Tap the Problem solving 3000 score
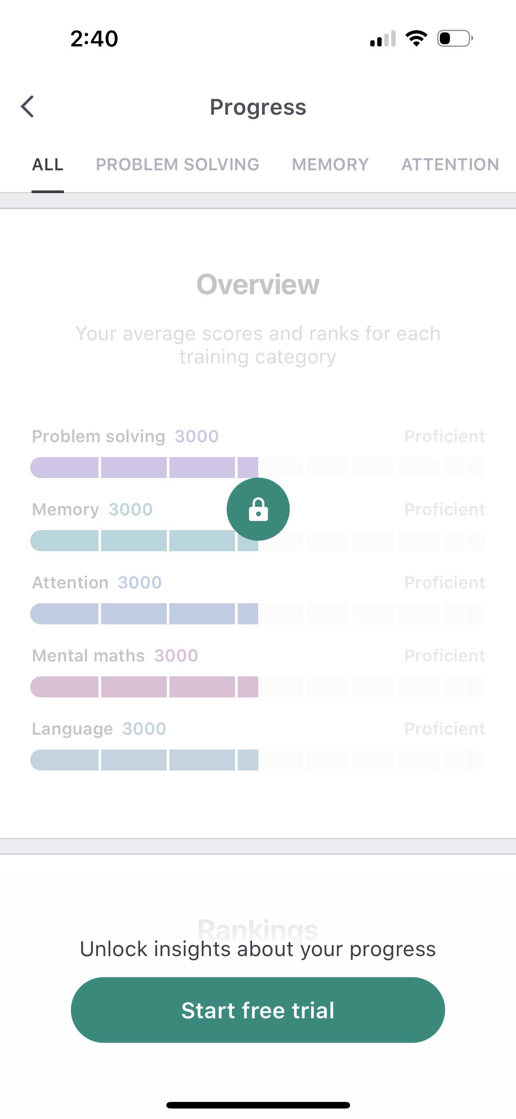516x1119 pixels. tap(197, 436)
